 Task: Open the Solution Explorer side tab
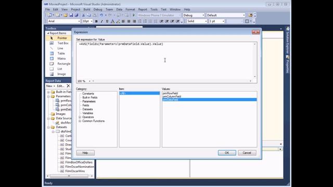288,41
